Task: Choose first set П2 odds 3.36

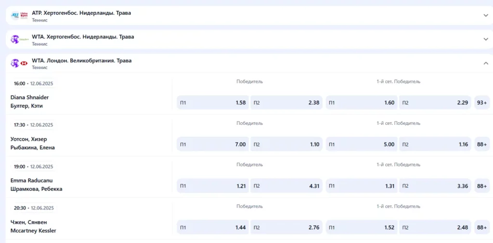Action: click(x=435, y=186)
